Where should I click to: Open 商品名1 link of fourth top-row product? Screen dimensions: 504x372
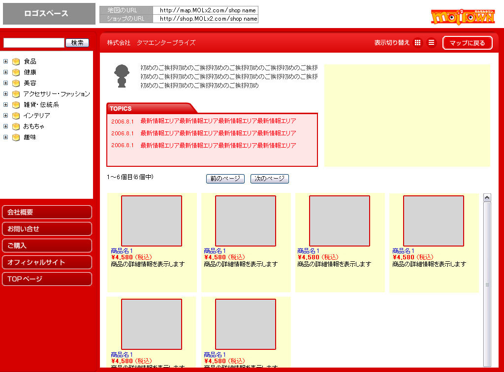pyautogui.click(x=404, y=251)
